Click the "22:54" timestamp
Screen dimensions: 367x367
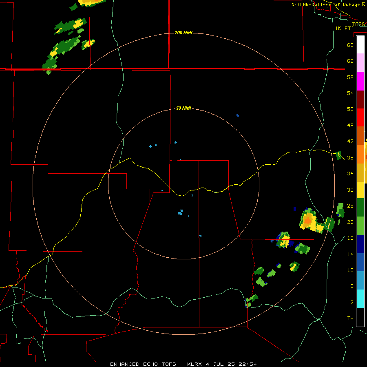coord(248,364)
